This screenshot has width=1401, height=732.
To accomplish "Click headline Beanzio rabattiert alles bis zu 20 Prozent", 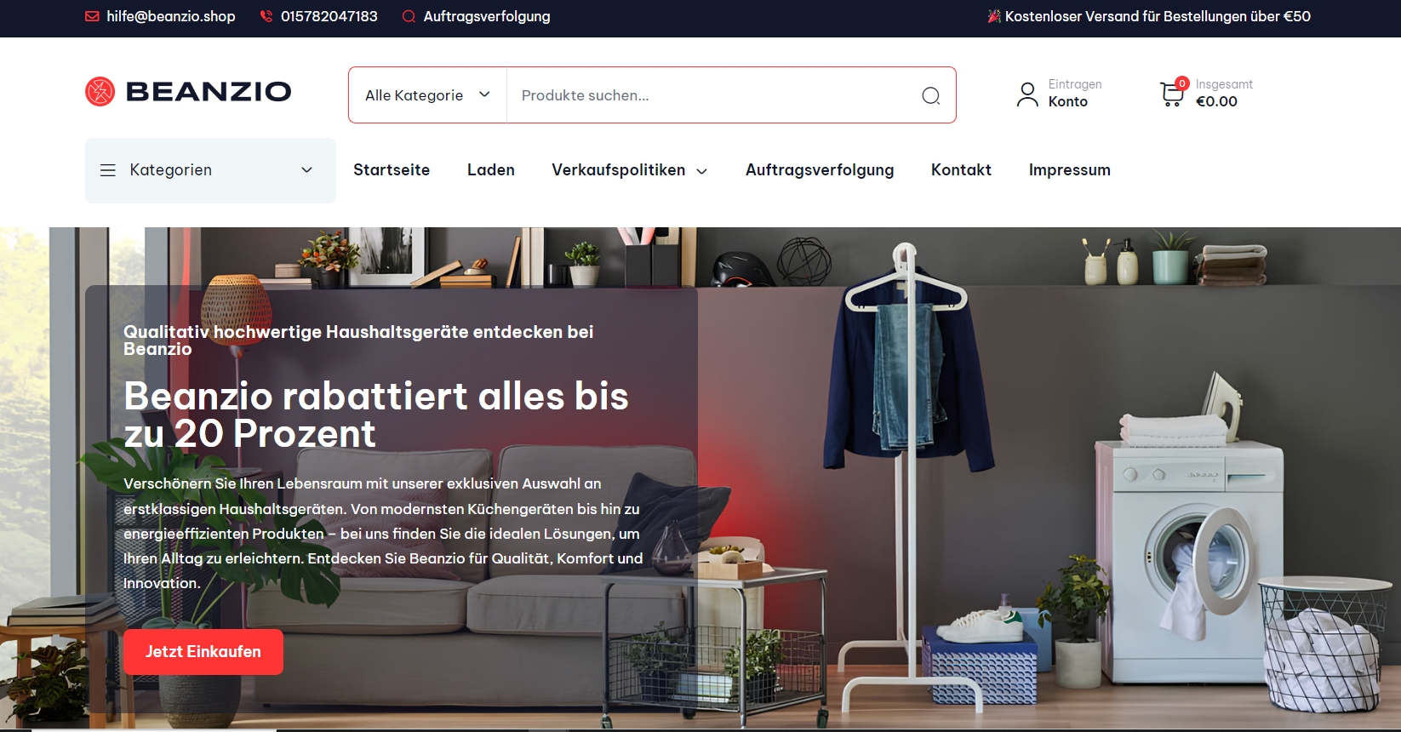I will (x=376, y=415).
